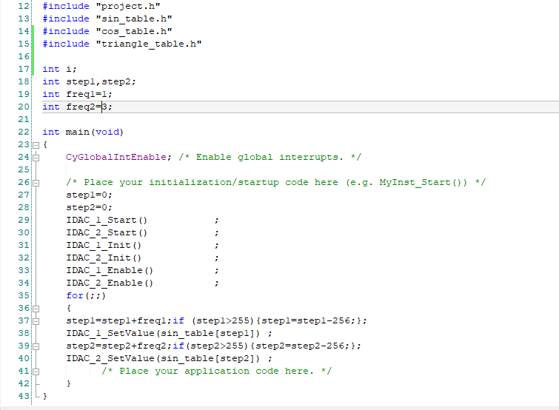Toggle the fold marker at line 39
The image size is (559, 410).
(36, 346)
